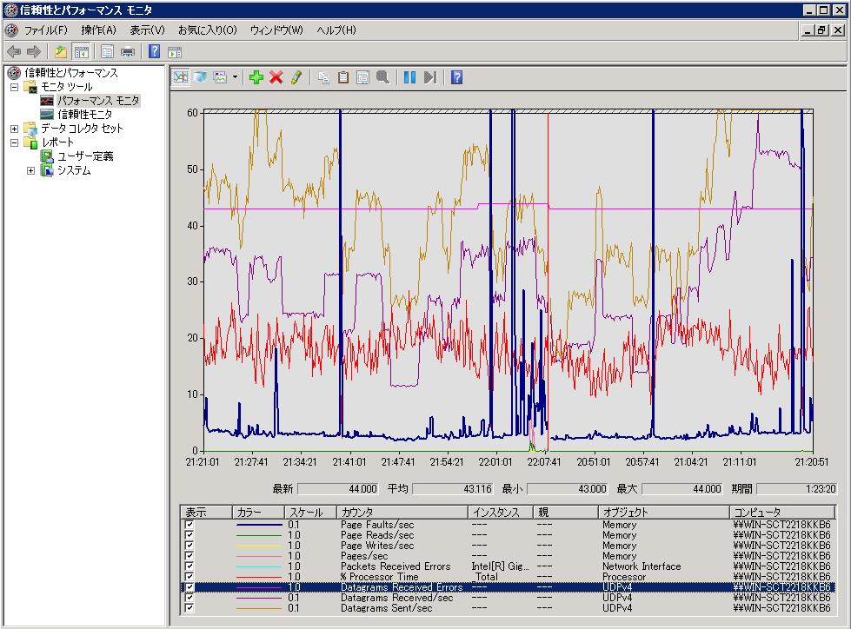Select 信頼性モニタ in the tree
851x629 pixels.
click(84, 115)
